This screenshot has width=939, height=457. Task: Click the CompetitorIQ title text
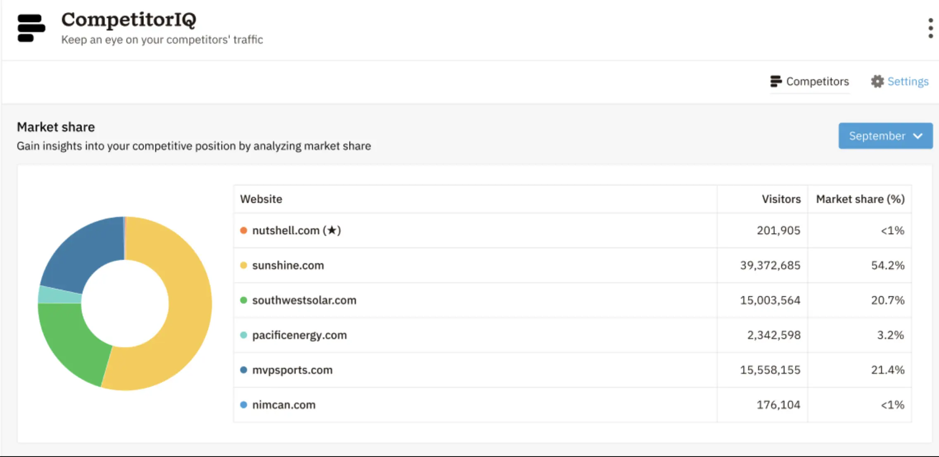tap(129, 20)
